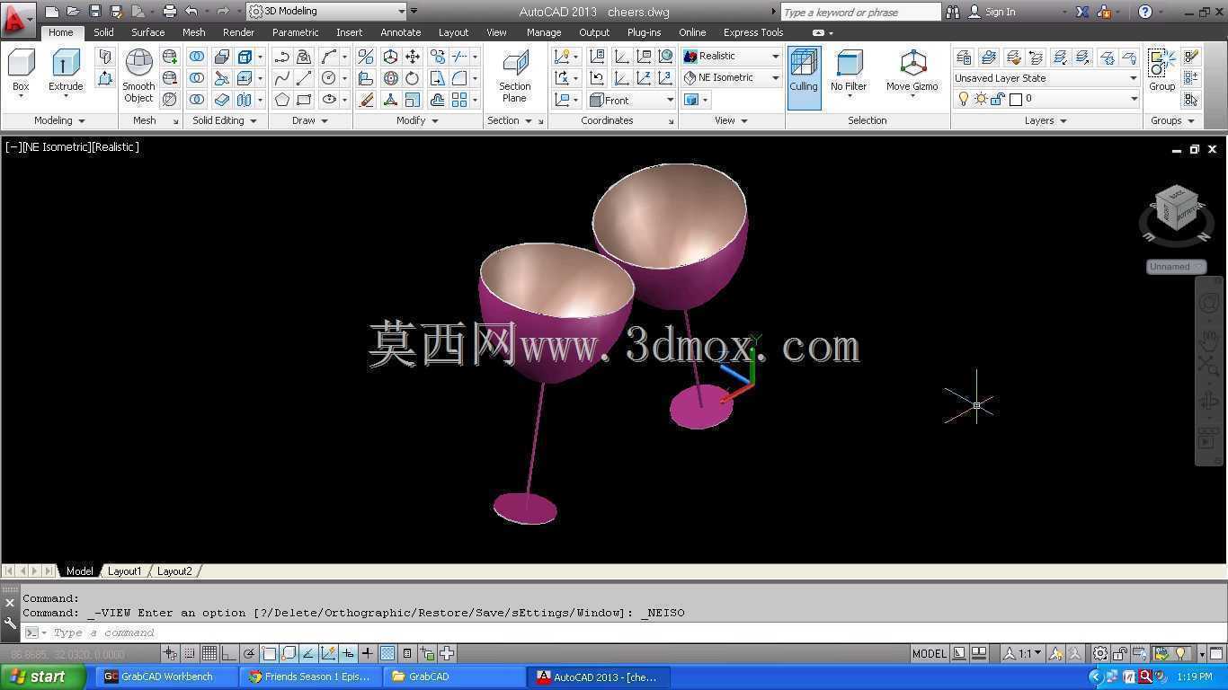Switch to the Surface ribbon tab
The width and height of the screenshot is (1228, 690).
click(x=147, y=32)
